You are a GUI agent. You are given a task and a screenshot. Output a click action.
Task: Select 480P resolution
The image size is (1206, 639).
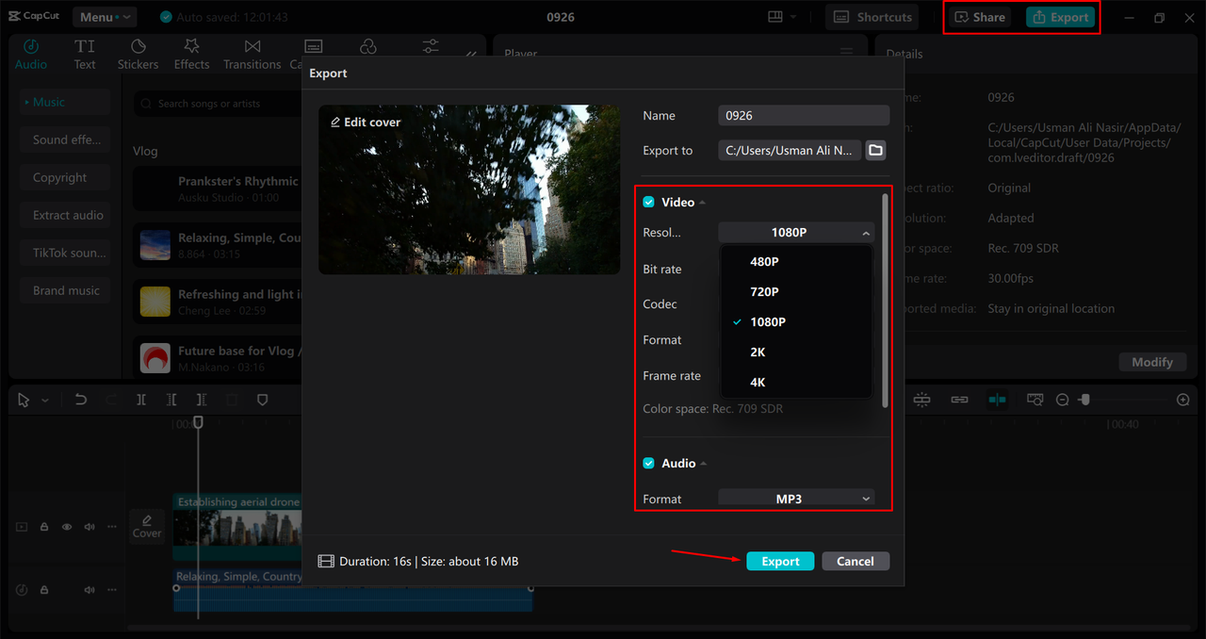pos(796,261)
